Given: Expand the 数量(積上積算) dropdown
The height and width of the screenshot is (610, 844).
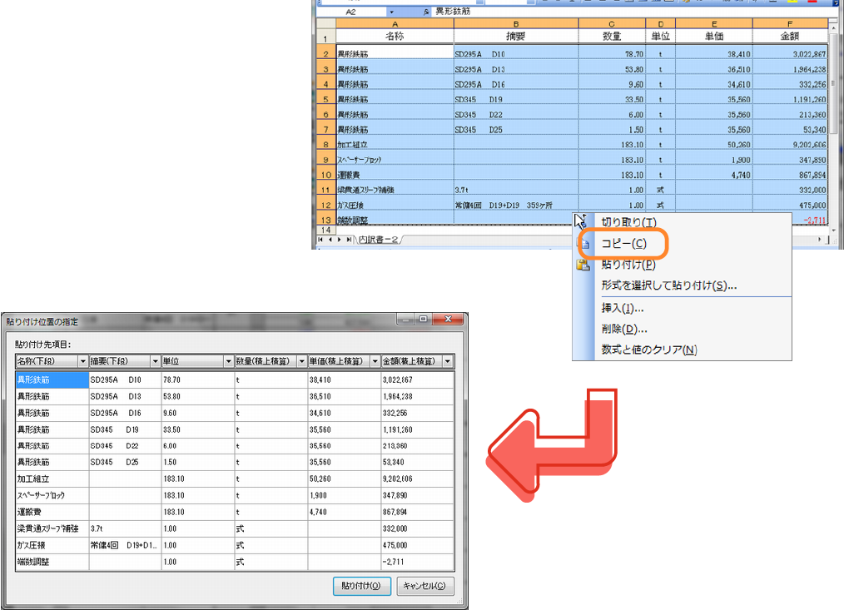Looking at the screenshot, I should pyautogui.click(x=301, y=361).
